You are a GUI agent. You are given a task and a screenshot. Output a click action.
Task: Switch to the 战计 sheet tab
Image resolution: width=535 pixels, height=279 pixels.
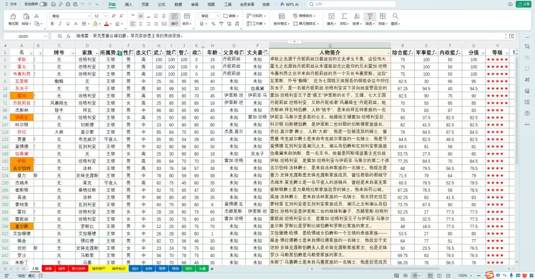[x=135, y=269]
